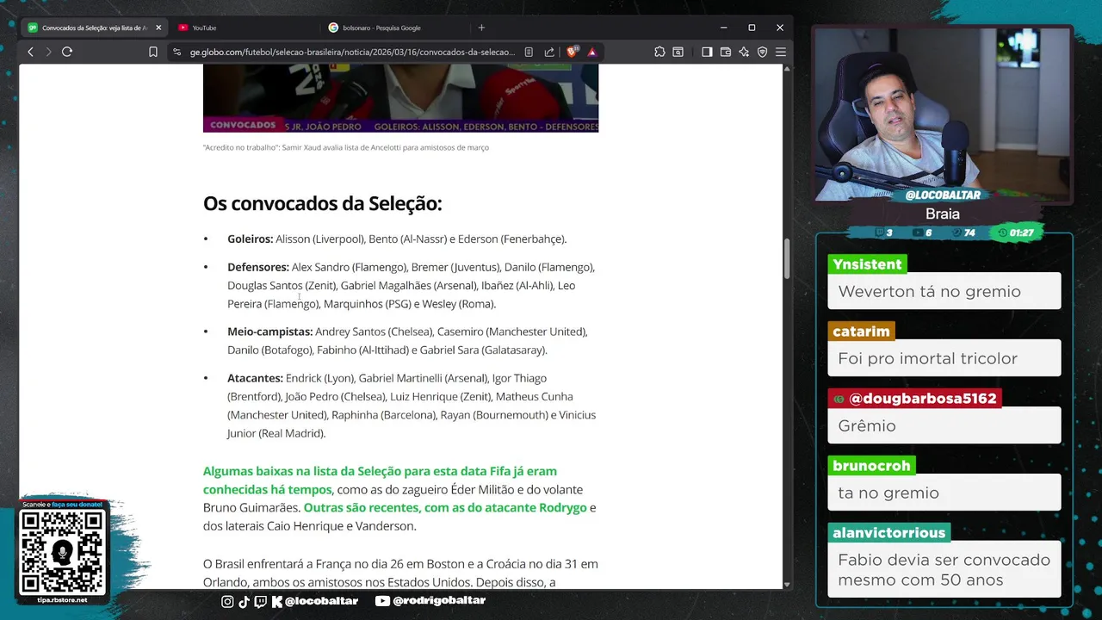Click the 'Goleiros:' label

coord(250,239)
